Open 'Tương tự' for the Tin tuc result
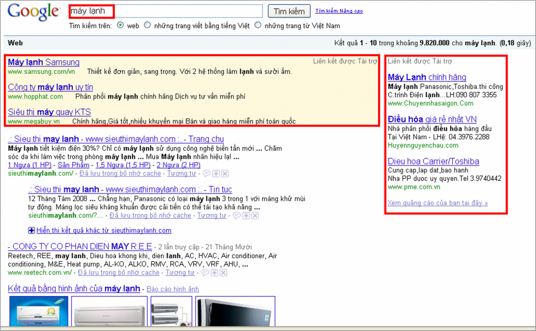Viewport: 536px width, 331px height. (x=211, y=215)
